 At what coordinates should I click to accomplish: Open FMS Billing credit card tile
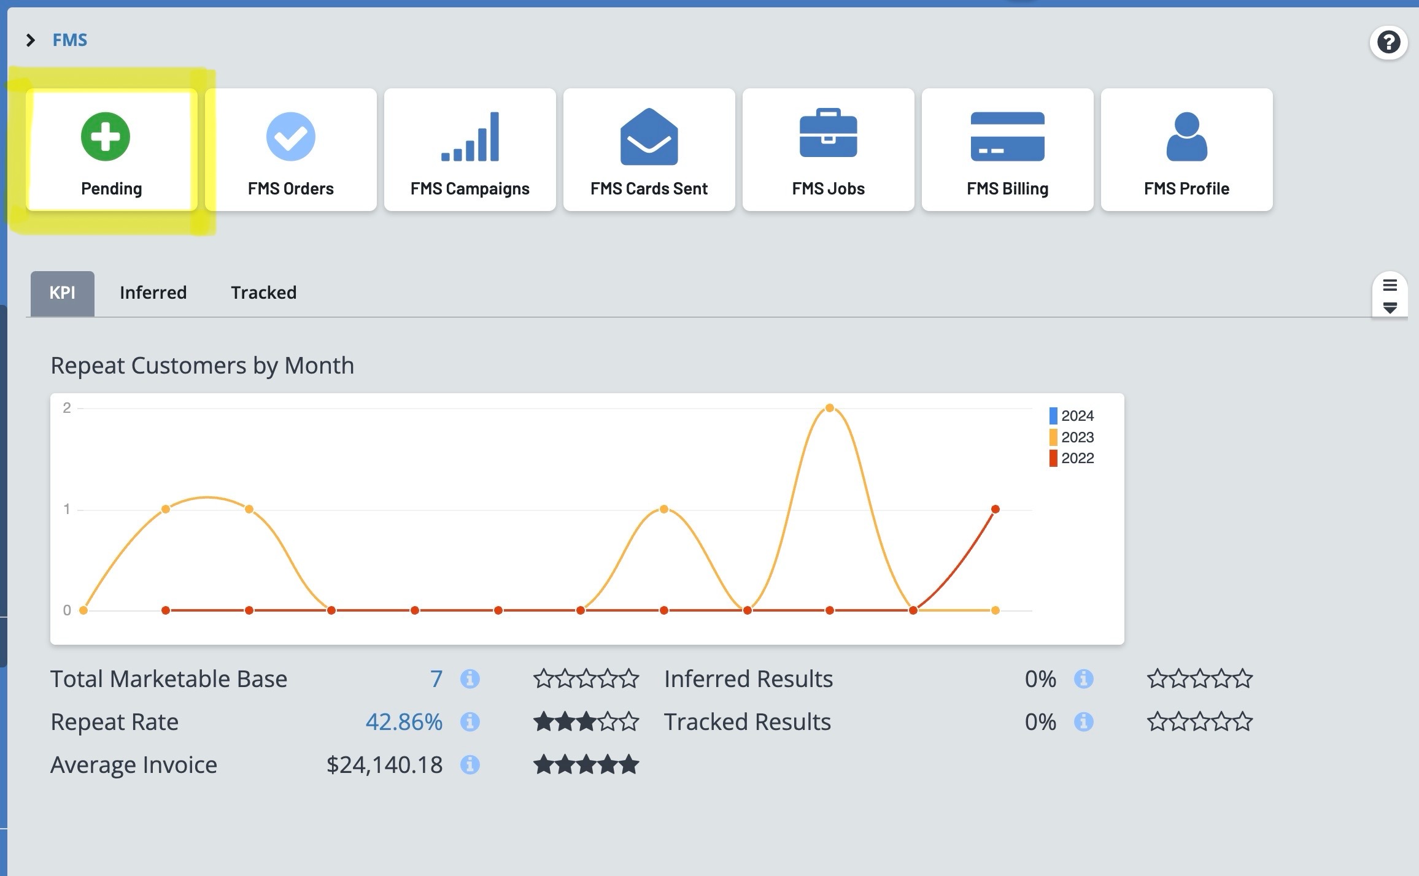tap(1007, 150)
